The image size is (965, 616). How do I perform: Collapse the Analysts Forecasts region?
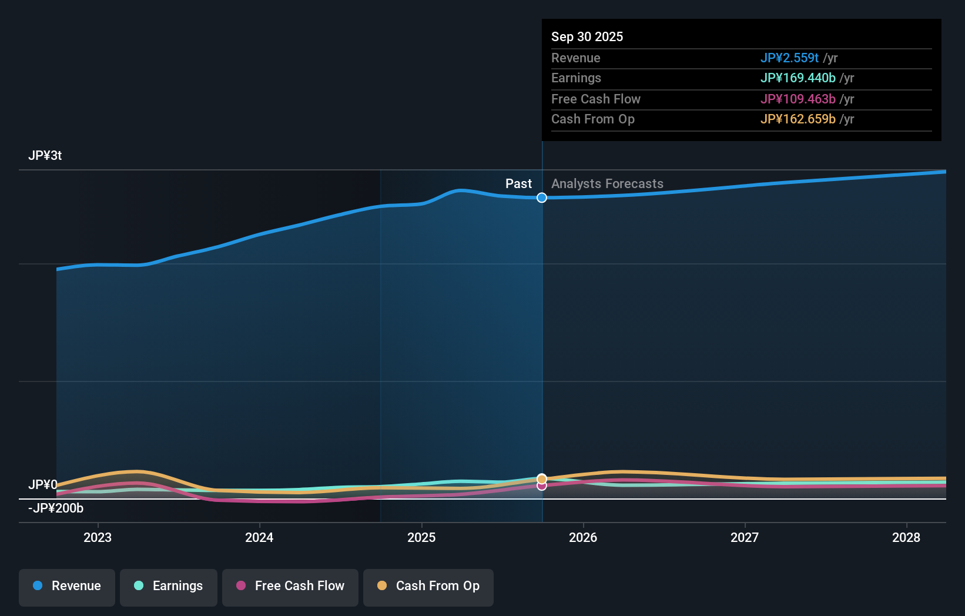pos(607,183)
